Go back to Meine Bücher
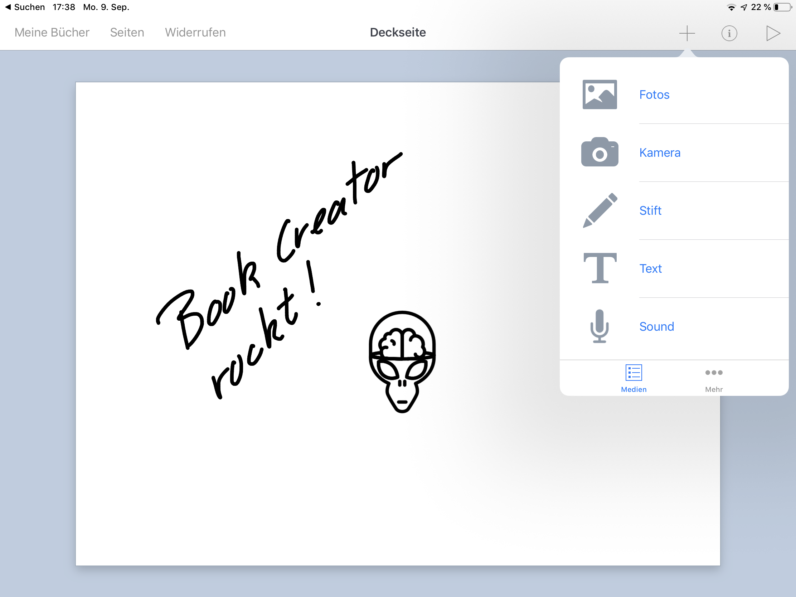The height and width of the screenshot is (597, 796). [52, 32]
